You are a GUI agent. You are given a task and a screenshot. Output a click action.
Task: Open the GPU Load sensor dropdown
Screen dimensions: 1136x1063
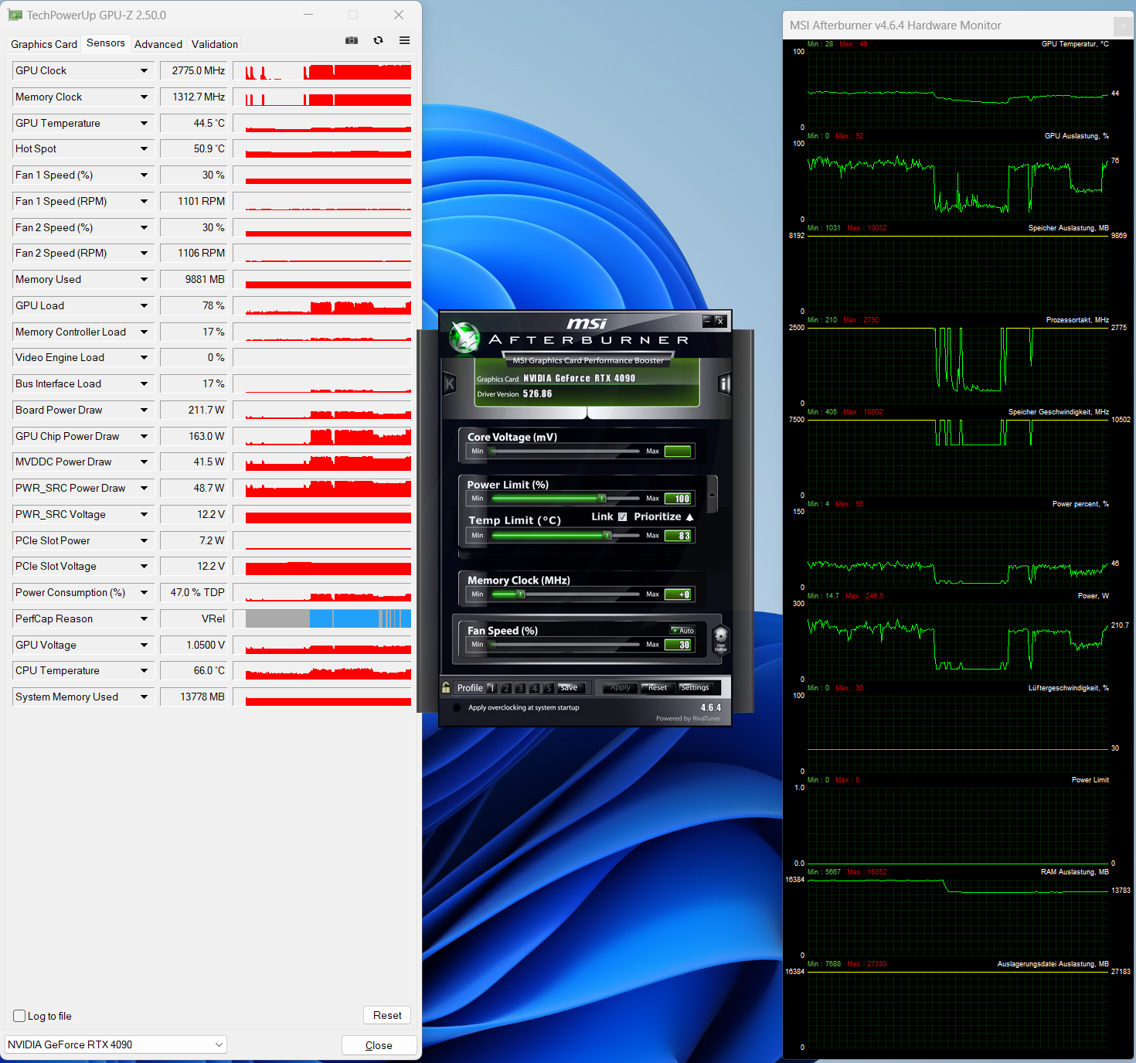(x=144, y=305)
